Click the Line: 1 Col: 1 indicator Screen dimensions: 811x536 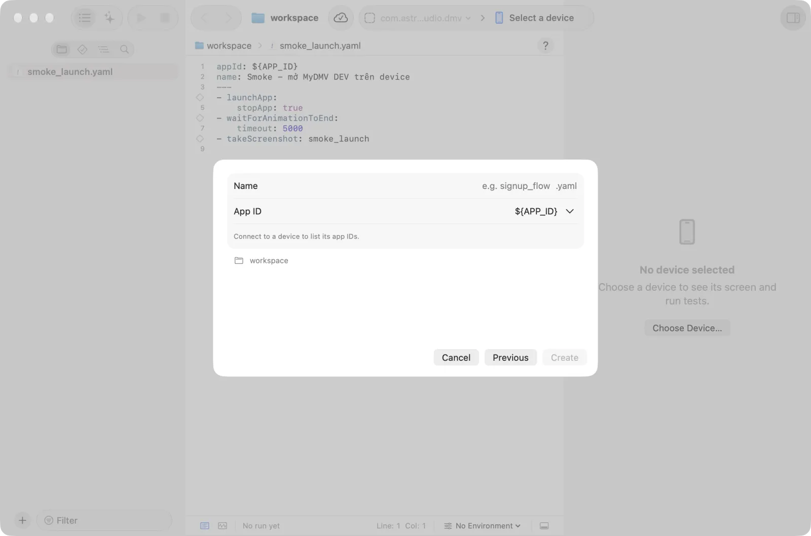click(x=401, y=526)
